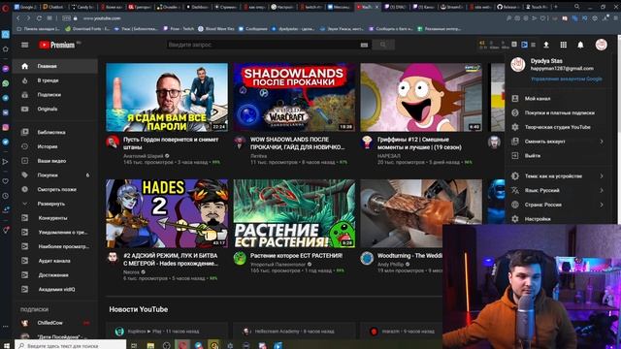Open Покупки in the sidebar
Image resolution: width=621 pixels, height=349 pixels.
coord(54,174)
